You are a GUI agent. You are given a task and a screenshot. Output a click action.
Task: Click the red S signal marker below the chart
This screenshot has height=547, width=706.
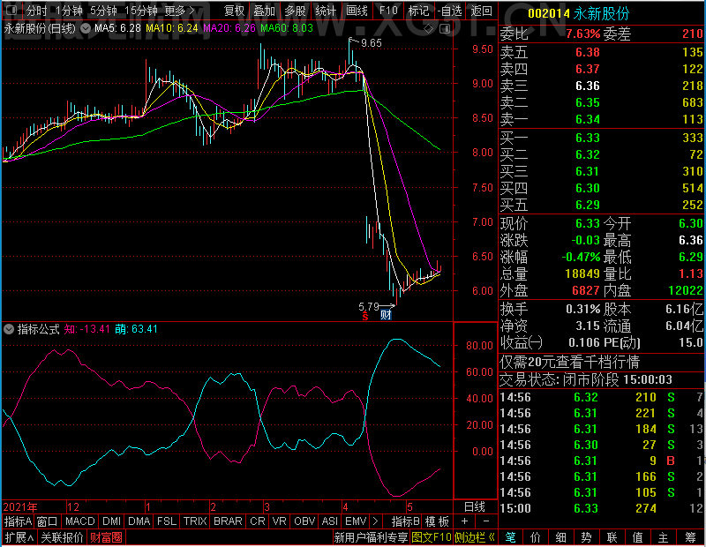click(364, 317)
